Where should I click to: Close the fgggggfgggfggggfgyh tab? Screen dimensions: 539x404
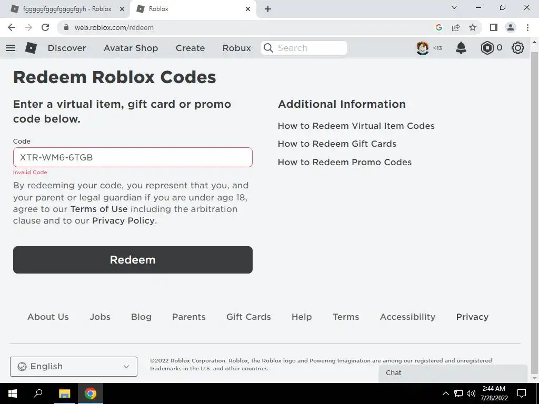(x=122, y=9)
